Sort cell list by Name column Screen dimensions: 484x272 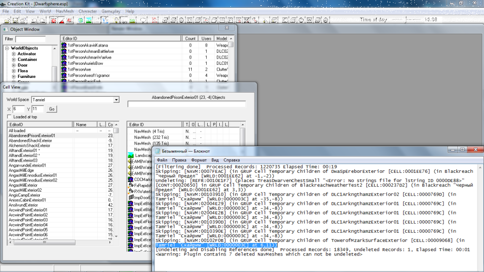pos(86,125)
